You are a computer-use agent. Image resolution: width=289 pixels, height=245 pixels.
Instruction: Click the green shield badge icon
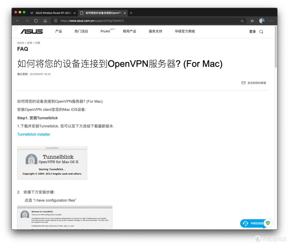(268, 223)
